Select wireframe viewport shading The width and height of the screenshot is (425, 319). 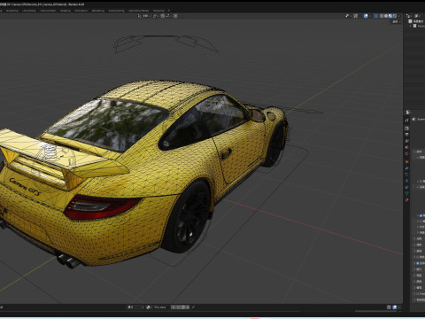pos(382,16)
